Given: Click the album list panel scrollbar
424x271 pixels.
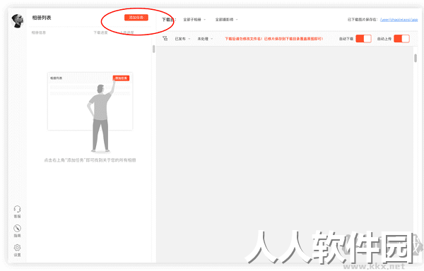Looking at the screenshot, I should pyautogui.click(x=153, y=49).
